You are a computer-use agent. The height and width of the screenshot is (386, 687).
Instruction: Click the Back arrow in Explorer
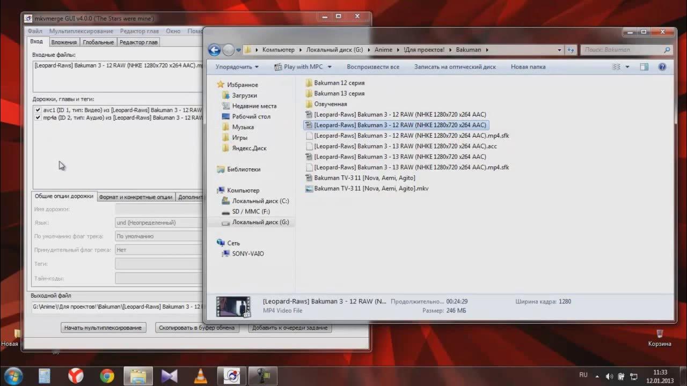[x=214, y=50]
